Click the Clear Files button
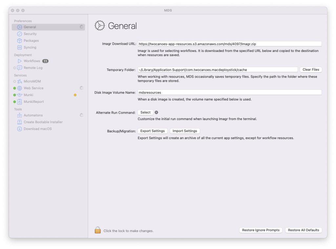336x249 pixels. coord(311,70)
